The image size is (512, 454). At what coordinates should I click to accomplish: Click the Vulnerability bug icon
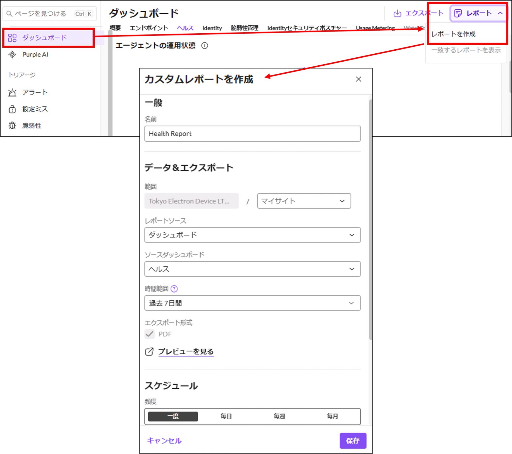12,125
